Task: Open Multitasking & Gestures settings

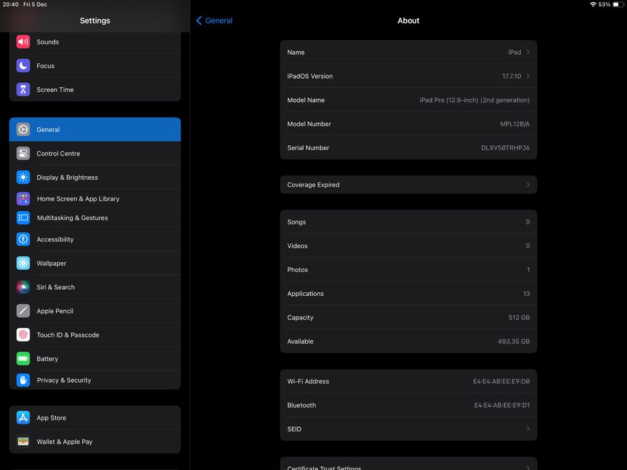Action: click(95, 218)
